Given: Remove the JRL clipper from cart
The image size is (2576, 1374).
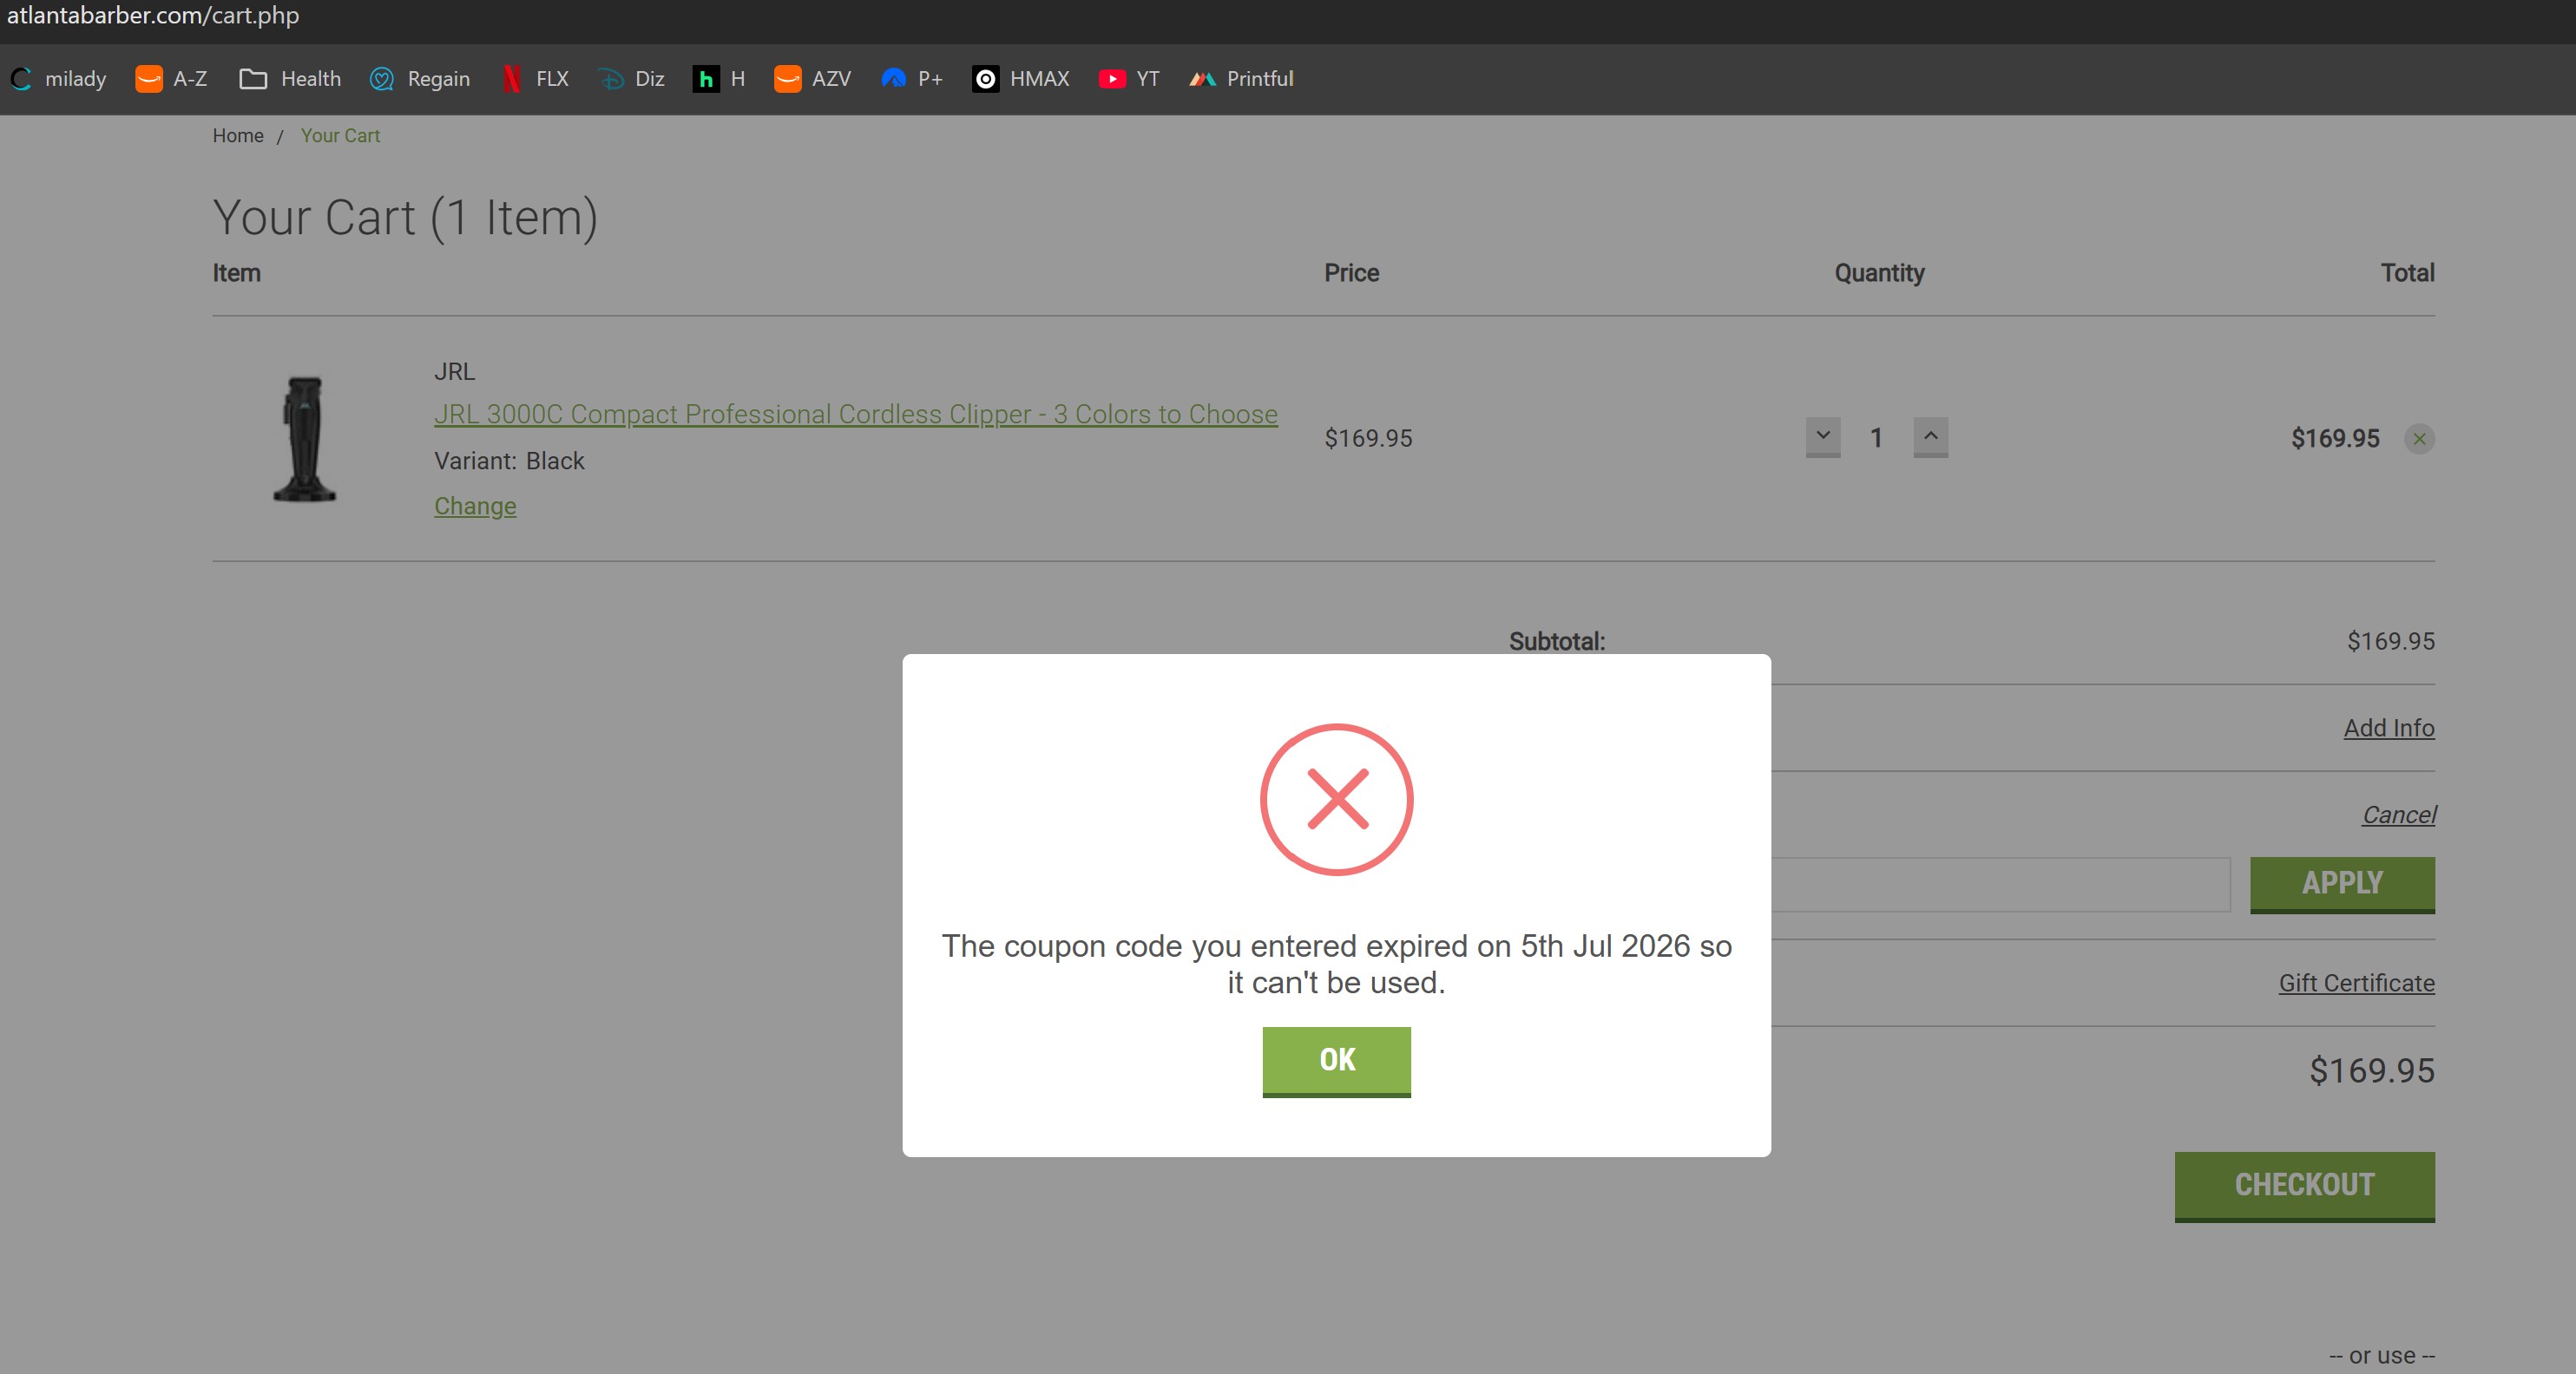Looking at the screenshot, I should coord(2419,439).
